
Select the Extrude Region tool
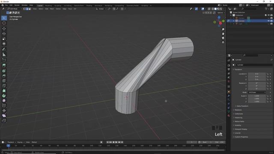[x=4, y=65]
